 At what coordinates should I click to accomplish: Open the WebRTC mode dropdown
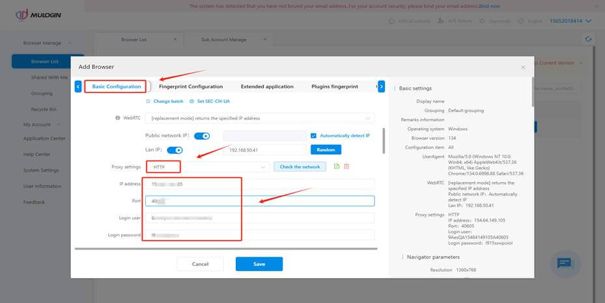260,118
